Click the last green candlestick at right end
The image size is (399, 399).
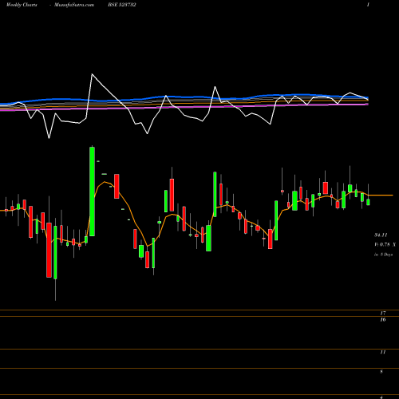point(368,202)
